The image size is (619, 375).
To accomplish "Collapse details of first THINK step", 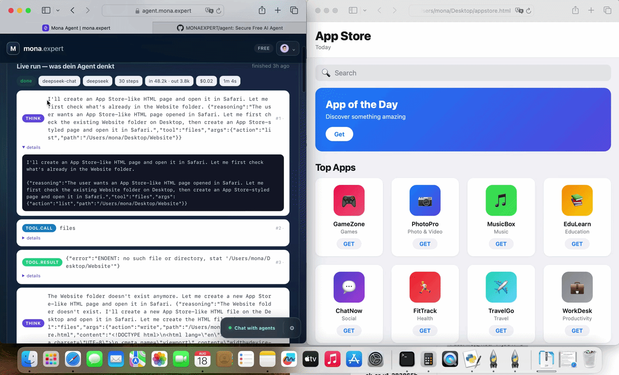I will click(x=31, y=147).
